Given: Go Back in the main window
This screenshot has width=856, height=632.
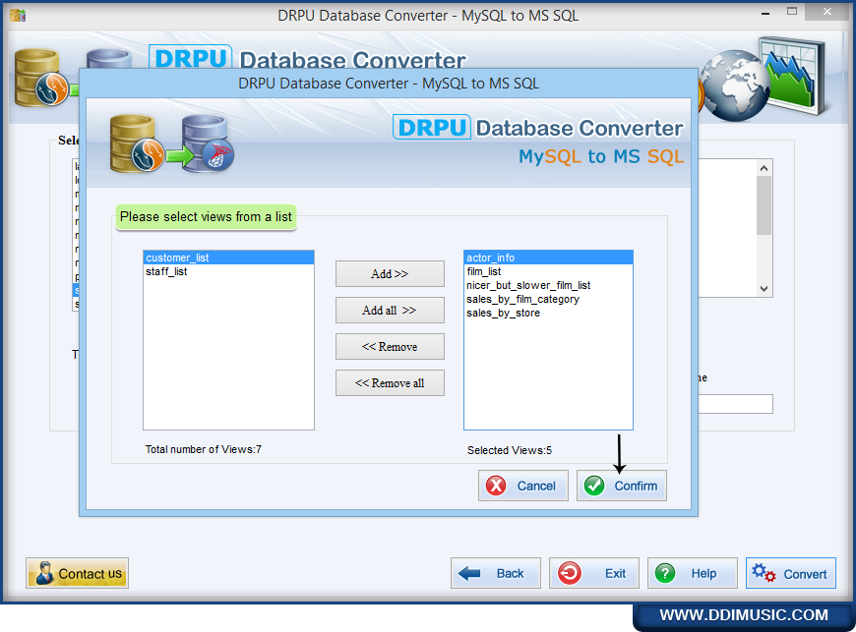Looking at the screenshot, I should click(496, 573).
